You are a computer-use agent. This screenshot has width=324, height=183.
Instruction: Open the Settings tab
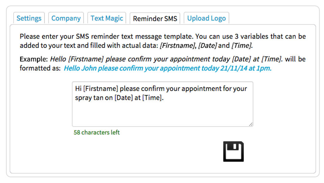coord(29,18)
